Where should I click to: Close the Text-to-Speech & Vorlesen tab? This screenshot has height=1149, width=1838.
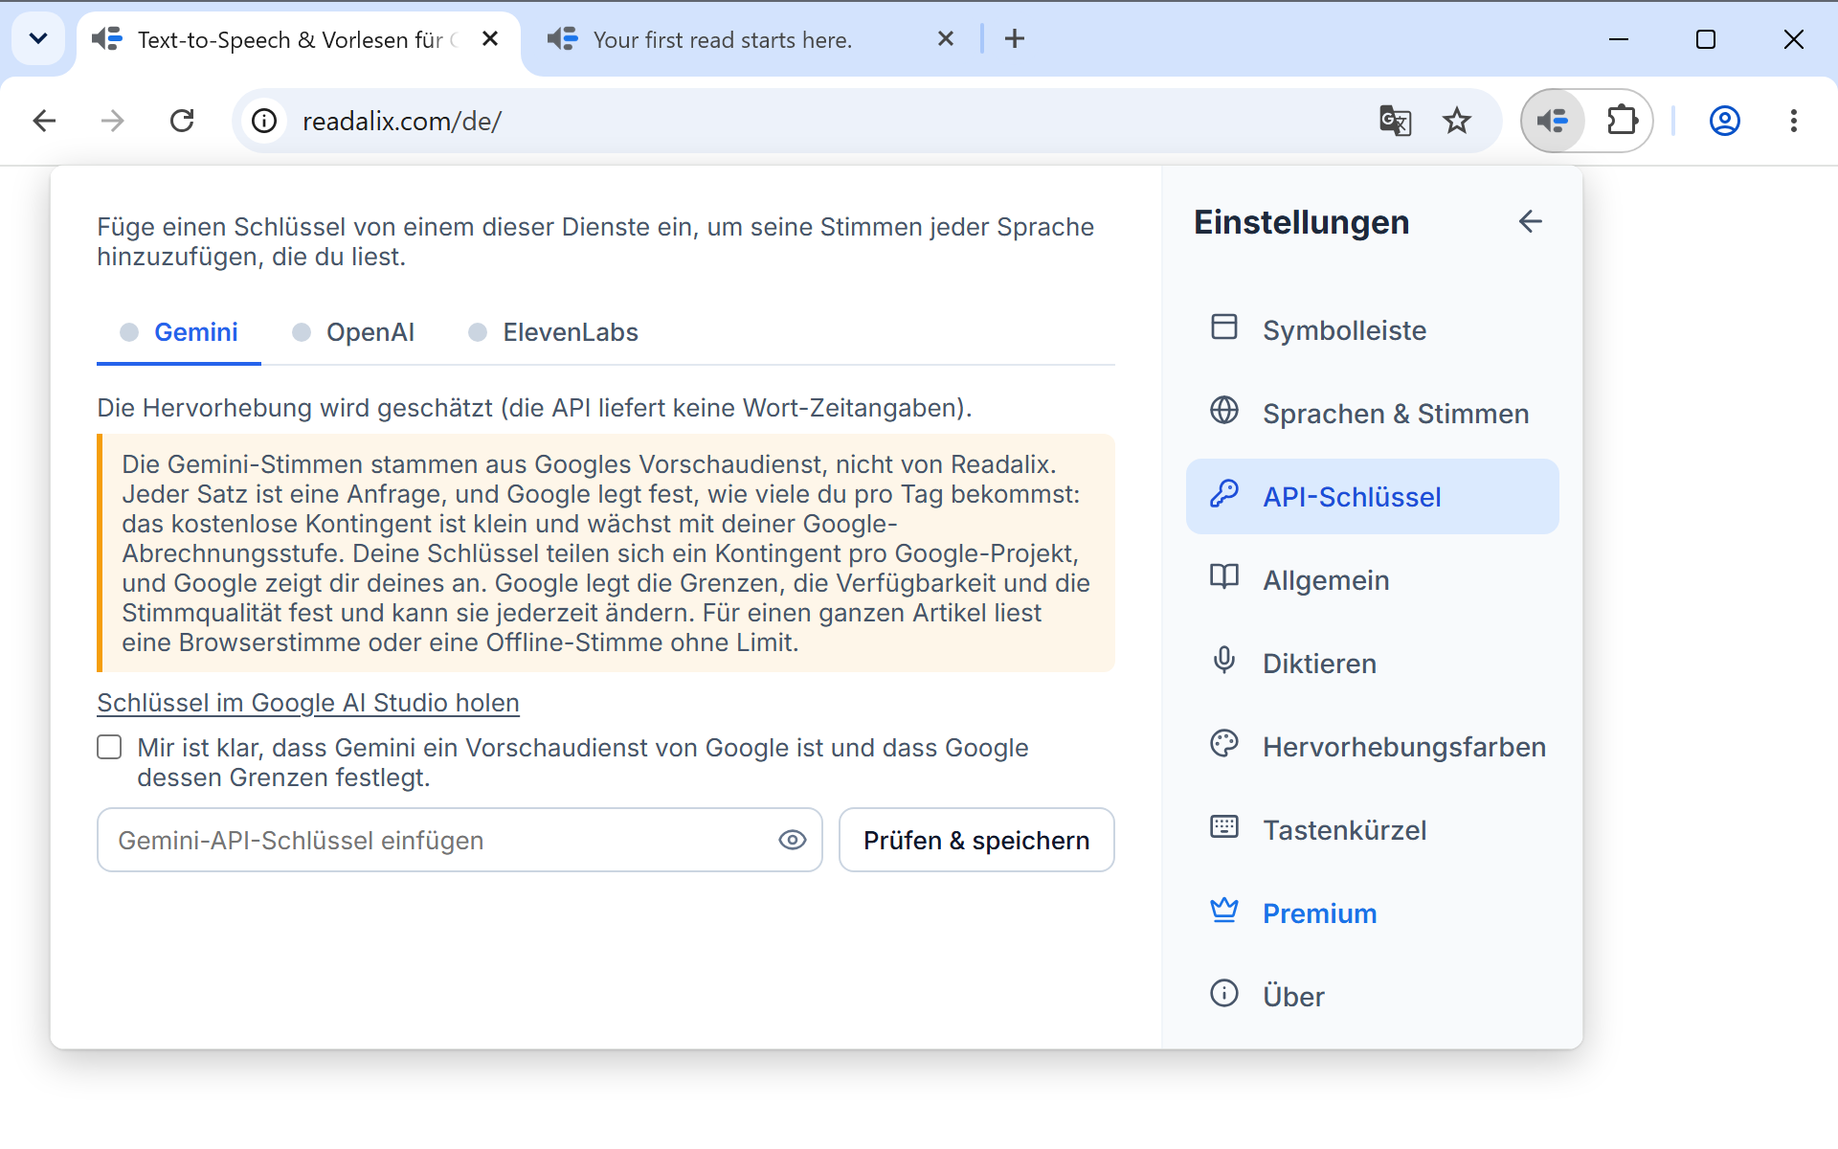(490, 39)
